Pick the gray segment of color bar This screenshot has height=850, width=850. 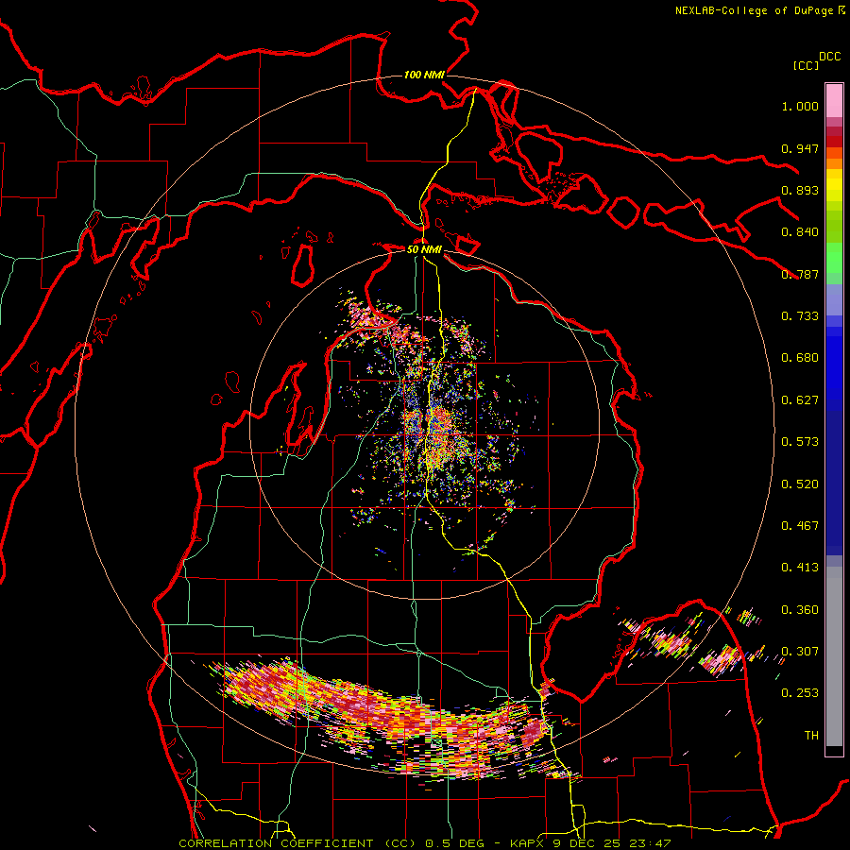(834, 656)
